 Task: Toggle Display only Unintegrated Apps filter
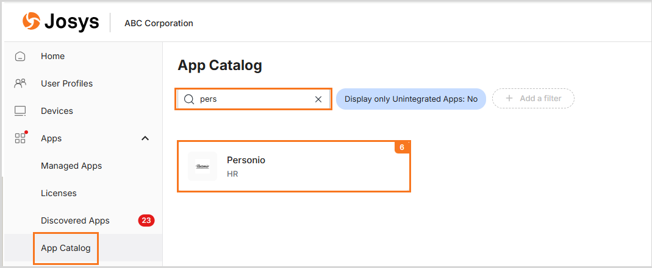[x=410, y=99]
